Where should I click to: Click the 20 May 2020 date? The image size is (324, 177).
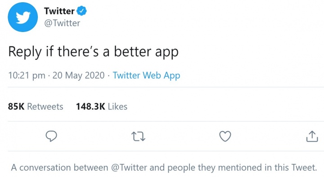pos(78,76)
